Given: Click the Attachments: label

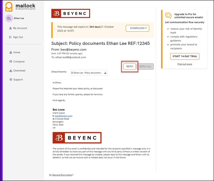Looking at the screenshot, I should click(59, 72).
